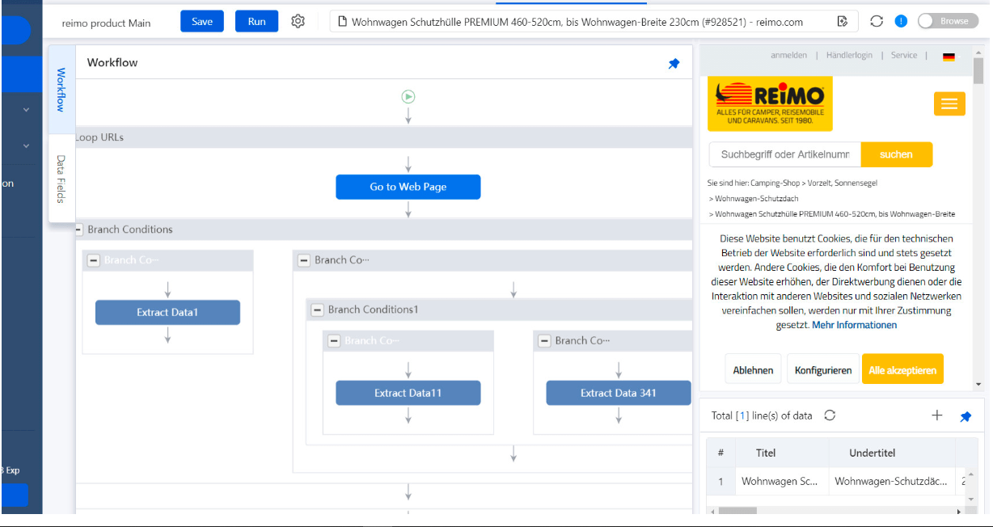Toggle the Browse mode switch
993x527 pixels.
tap(948, 21)
